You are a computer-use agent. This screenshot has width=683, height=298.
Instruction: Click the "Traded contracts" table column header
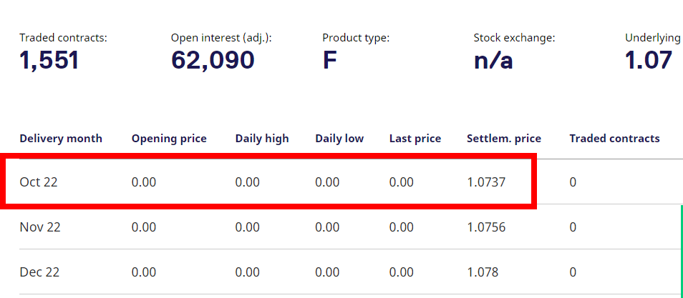614,139
